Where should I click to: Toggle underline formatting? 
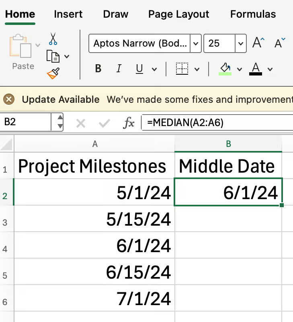[x=138, y=69]
